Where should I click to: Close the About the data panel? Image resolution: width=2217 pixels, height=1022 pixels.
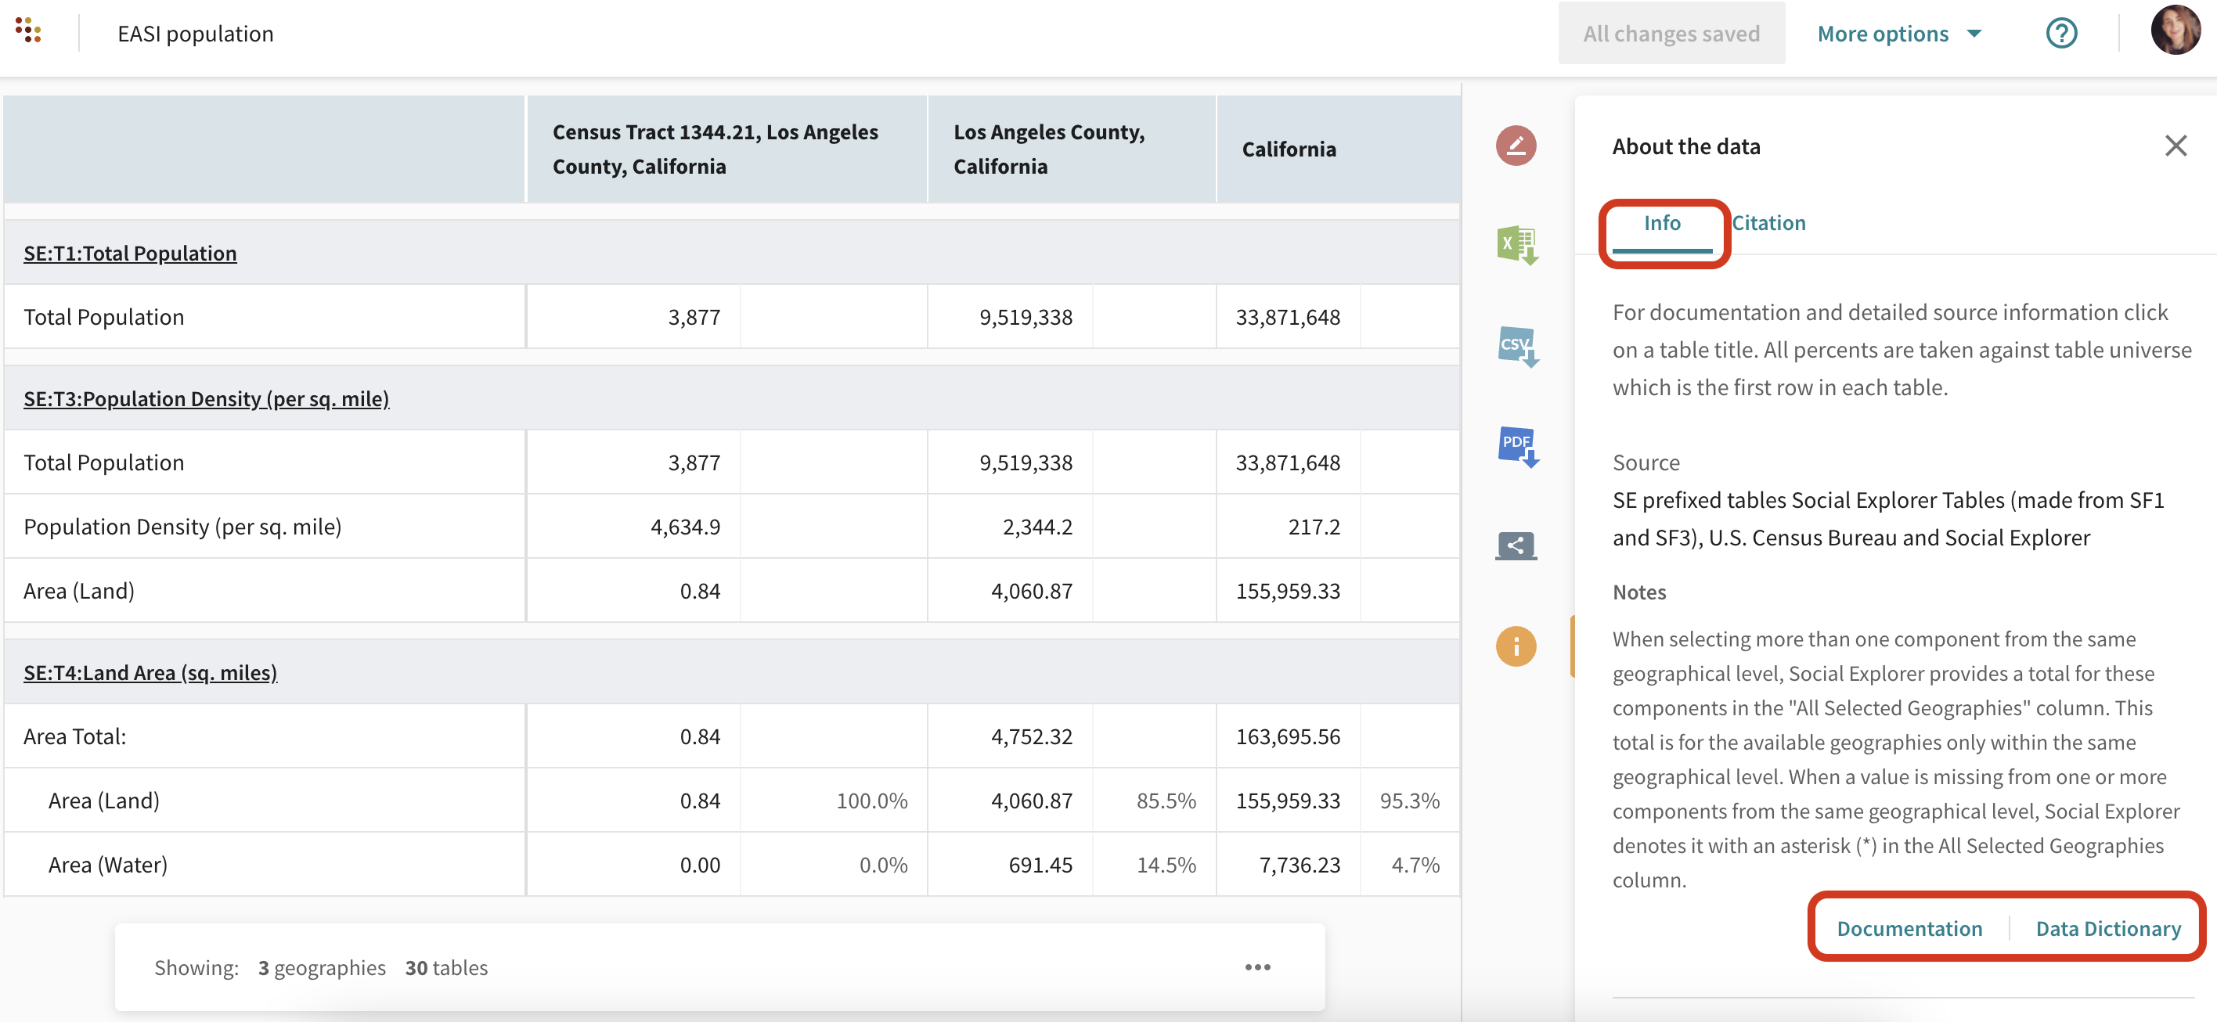(x=2175, y=146)
